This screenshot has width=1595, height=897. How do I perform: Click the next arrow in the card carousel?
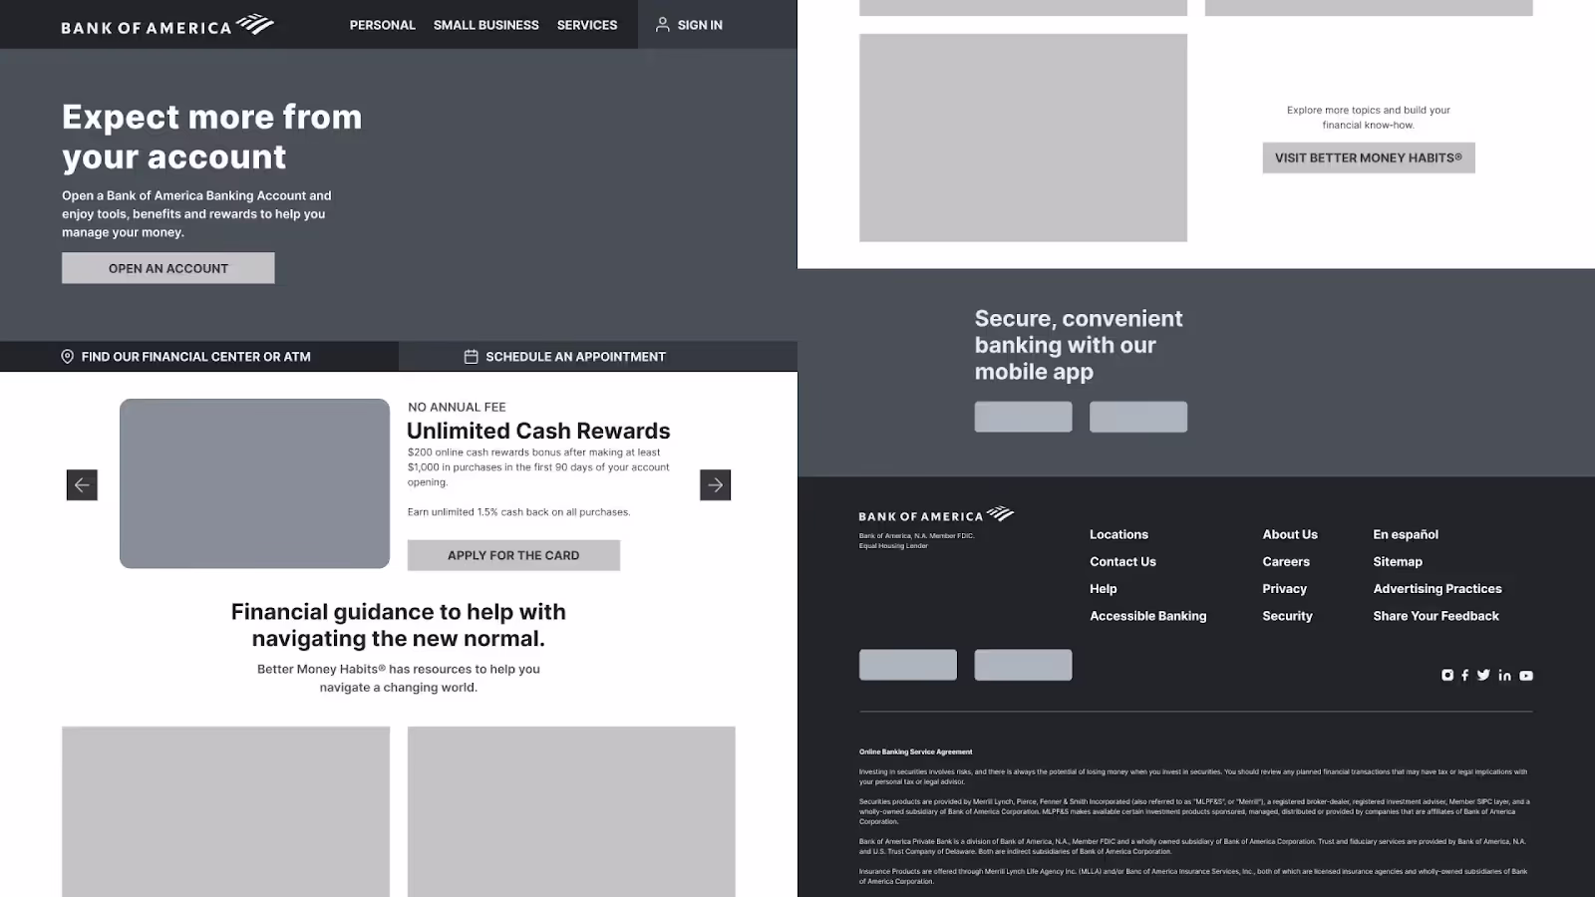pos(715,485)
